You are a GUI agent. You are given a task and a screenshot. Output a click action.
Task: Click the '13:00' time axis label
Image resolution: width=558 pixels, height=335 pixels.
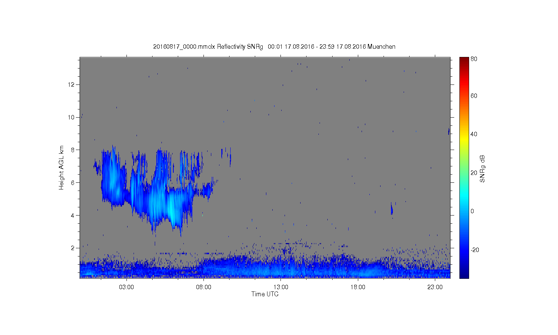click(x=281, y=287)
